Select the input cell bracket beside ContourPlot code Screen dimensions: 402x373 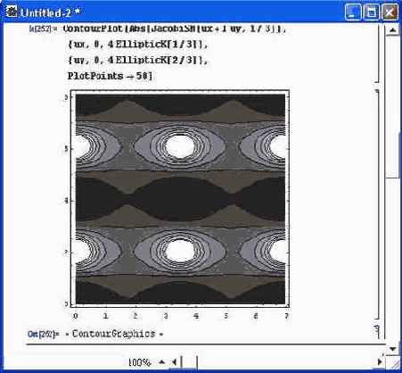click(377, 54)
